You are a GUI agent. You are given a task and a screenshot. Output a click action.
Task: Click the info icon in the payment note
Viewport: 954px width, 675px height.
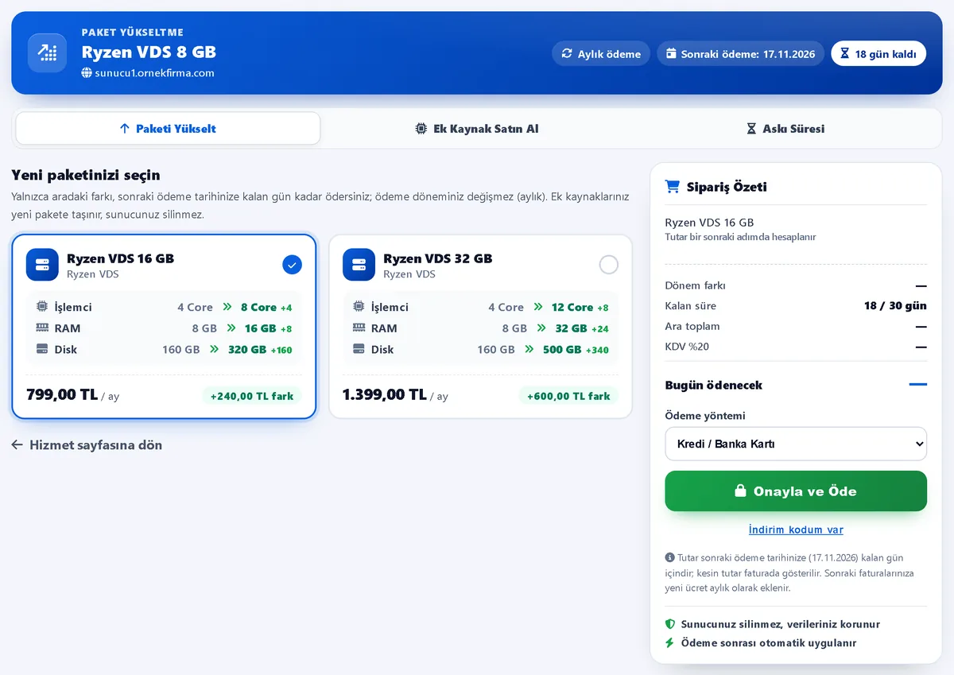pos(670,557)
